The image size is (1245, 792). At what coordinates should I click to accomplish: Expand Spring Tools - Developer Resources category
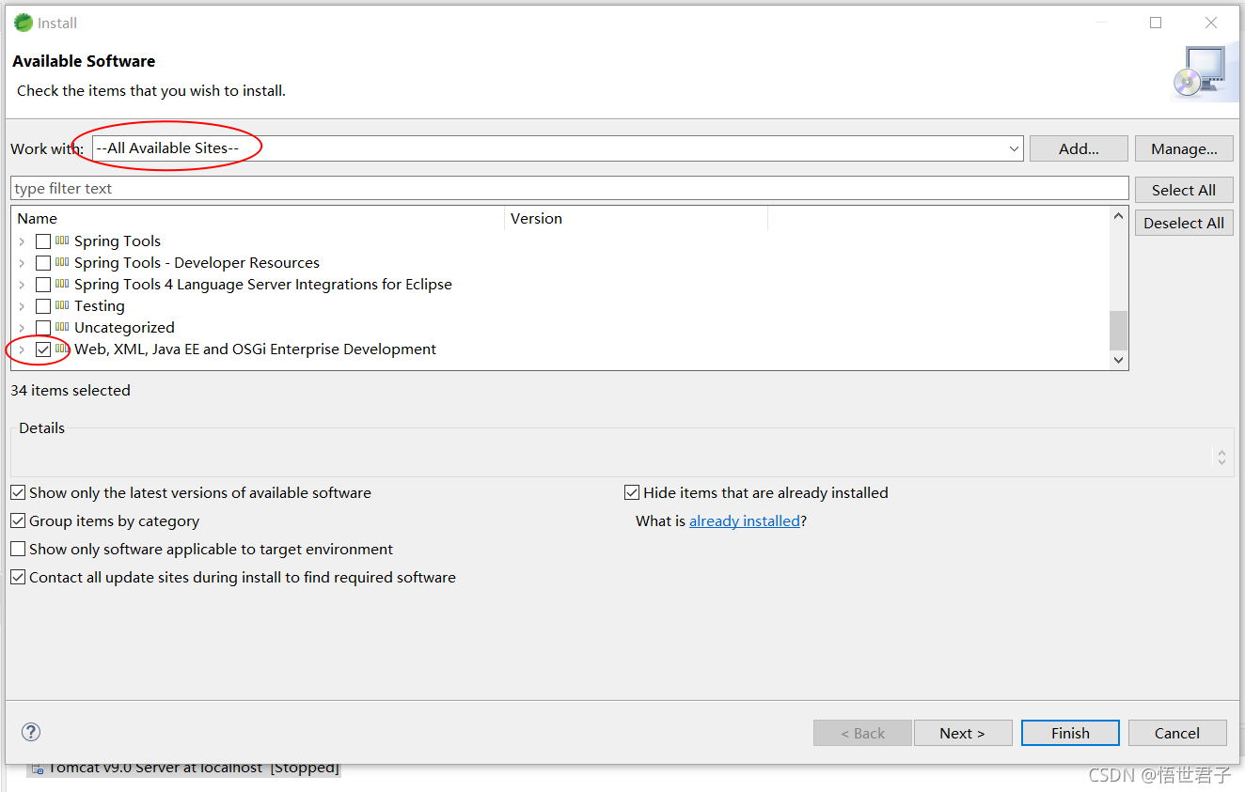(22, 263)
